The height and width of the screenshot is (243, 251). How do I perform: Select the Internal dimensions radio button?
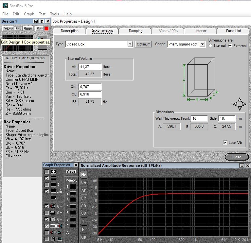[x=210, y=46]
